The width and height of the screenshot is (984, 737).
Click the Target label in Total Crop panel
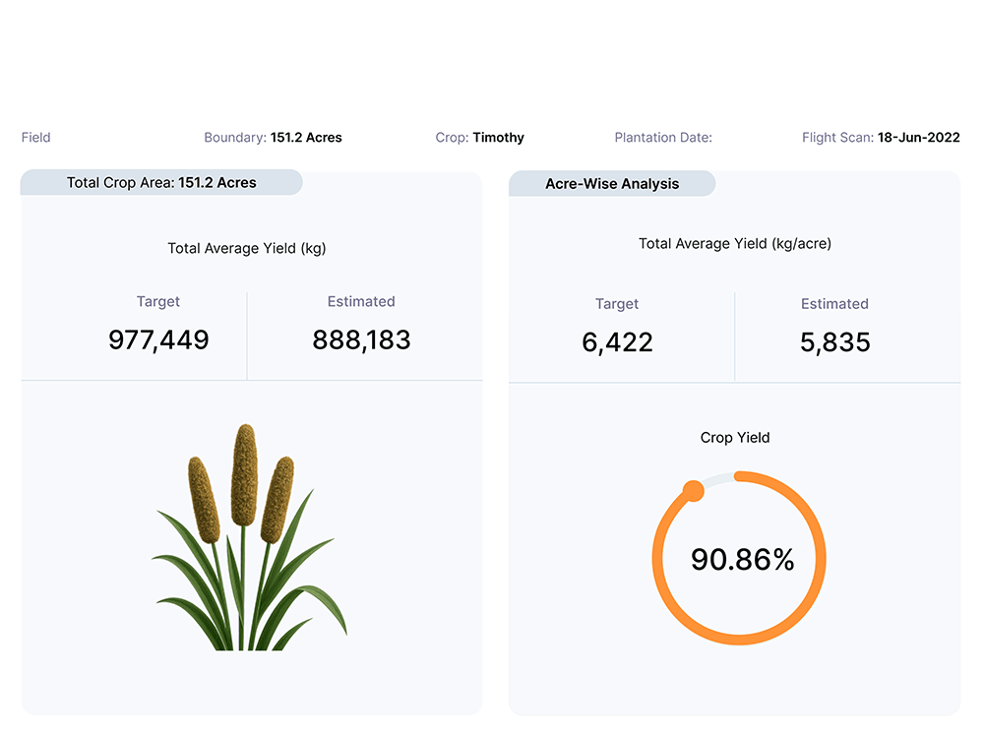(158, 302)
